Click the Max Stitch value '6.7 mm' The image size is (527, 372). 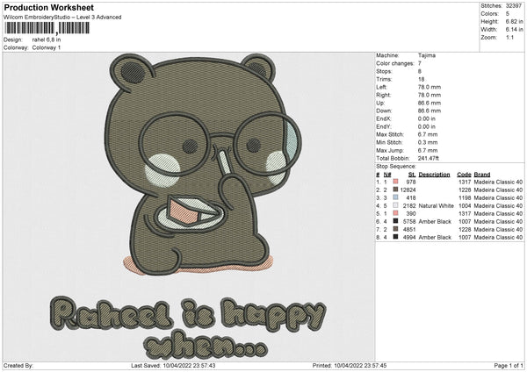point(428,134)
